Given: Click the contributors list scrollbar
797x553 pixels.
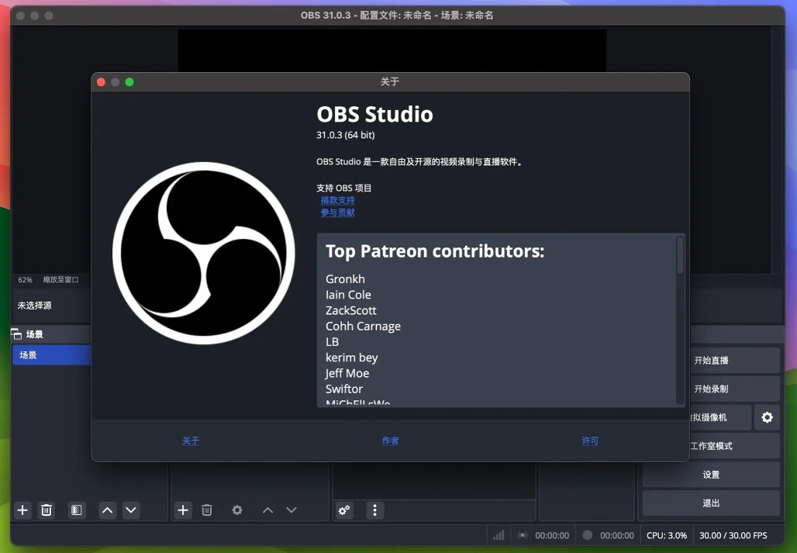Looking at the screenshot, I should click(x=680, y=256).
